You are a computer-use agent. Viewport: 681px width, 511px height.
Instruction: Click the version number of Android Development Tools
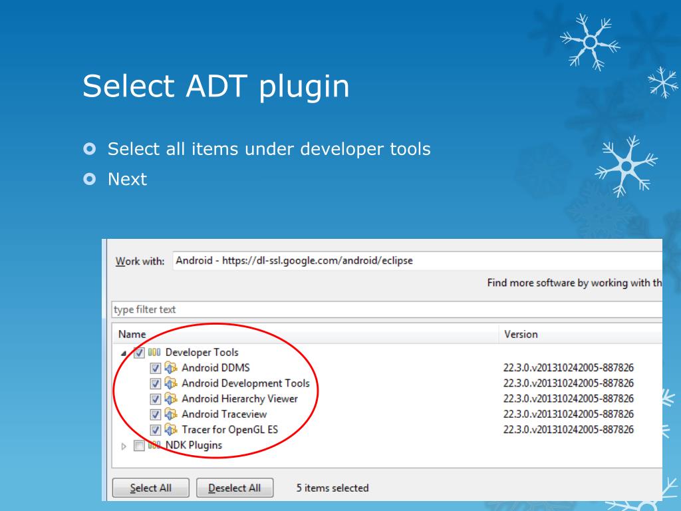569,383
